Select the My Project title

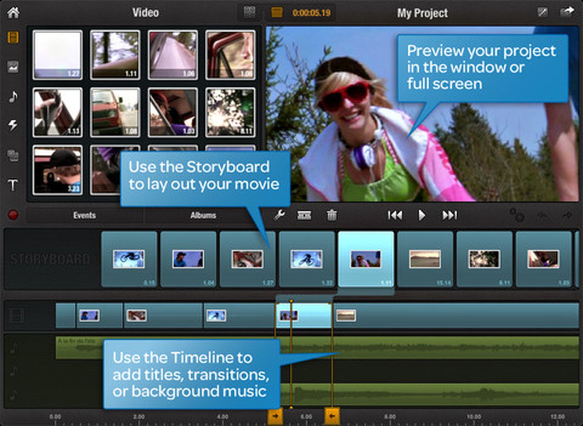(423, 13)
